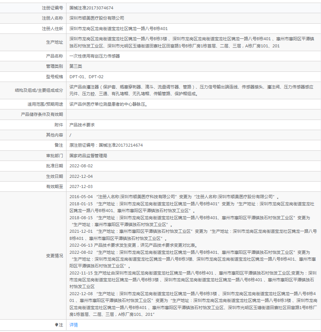Click the 注册人住所 label
Viewport: 321px width, 332px height.
(x=53, y=29)
